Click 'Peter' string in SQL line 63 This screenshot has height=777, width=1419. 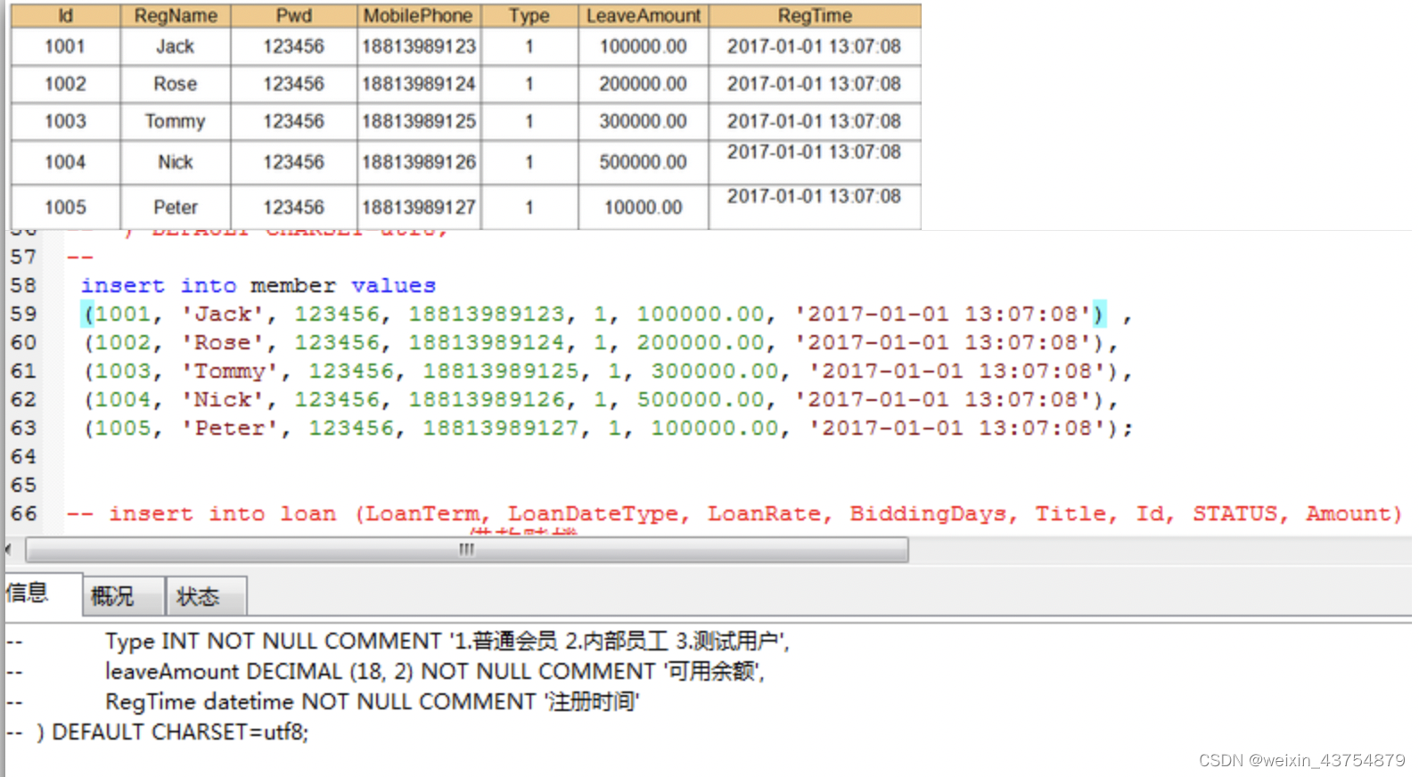click(230, 428)
